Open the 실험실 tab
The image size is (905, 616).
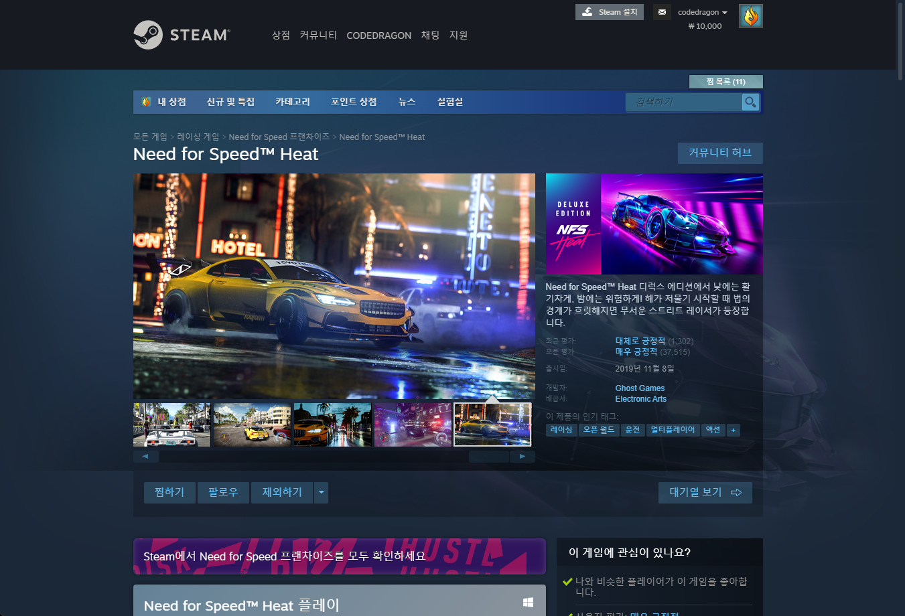(450, 102)
